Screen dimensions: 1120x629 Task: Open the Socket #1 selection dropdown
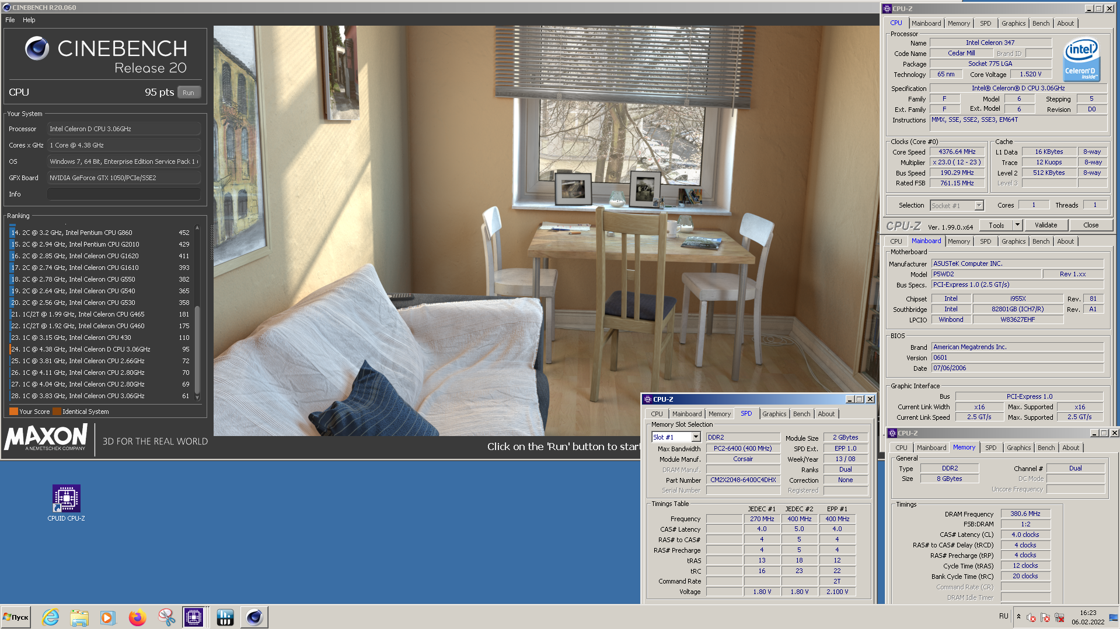coord(979,205)
